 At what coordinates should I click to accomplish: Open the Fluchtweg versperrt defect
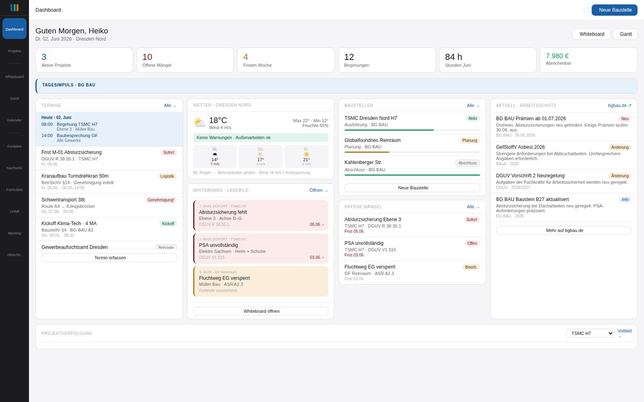tap(412, 272)
